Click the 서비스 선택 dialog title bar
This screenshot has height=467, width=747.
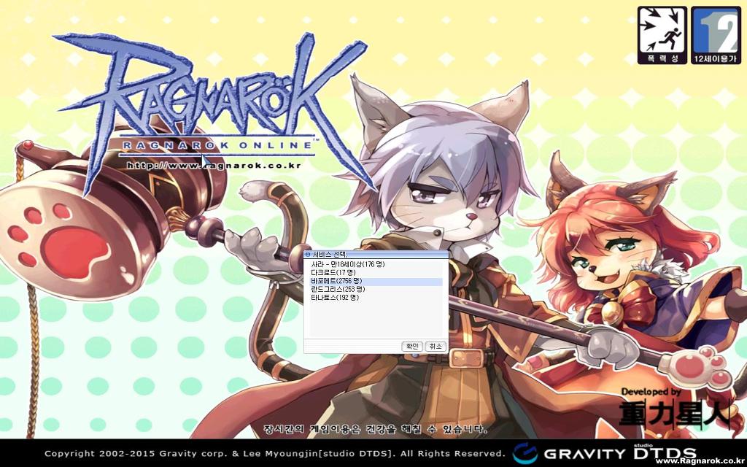[x=379, y=254]
